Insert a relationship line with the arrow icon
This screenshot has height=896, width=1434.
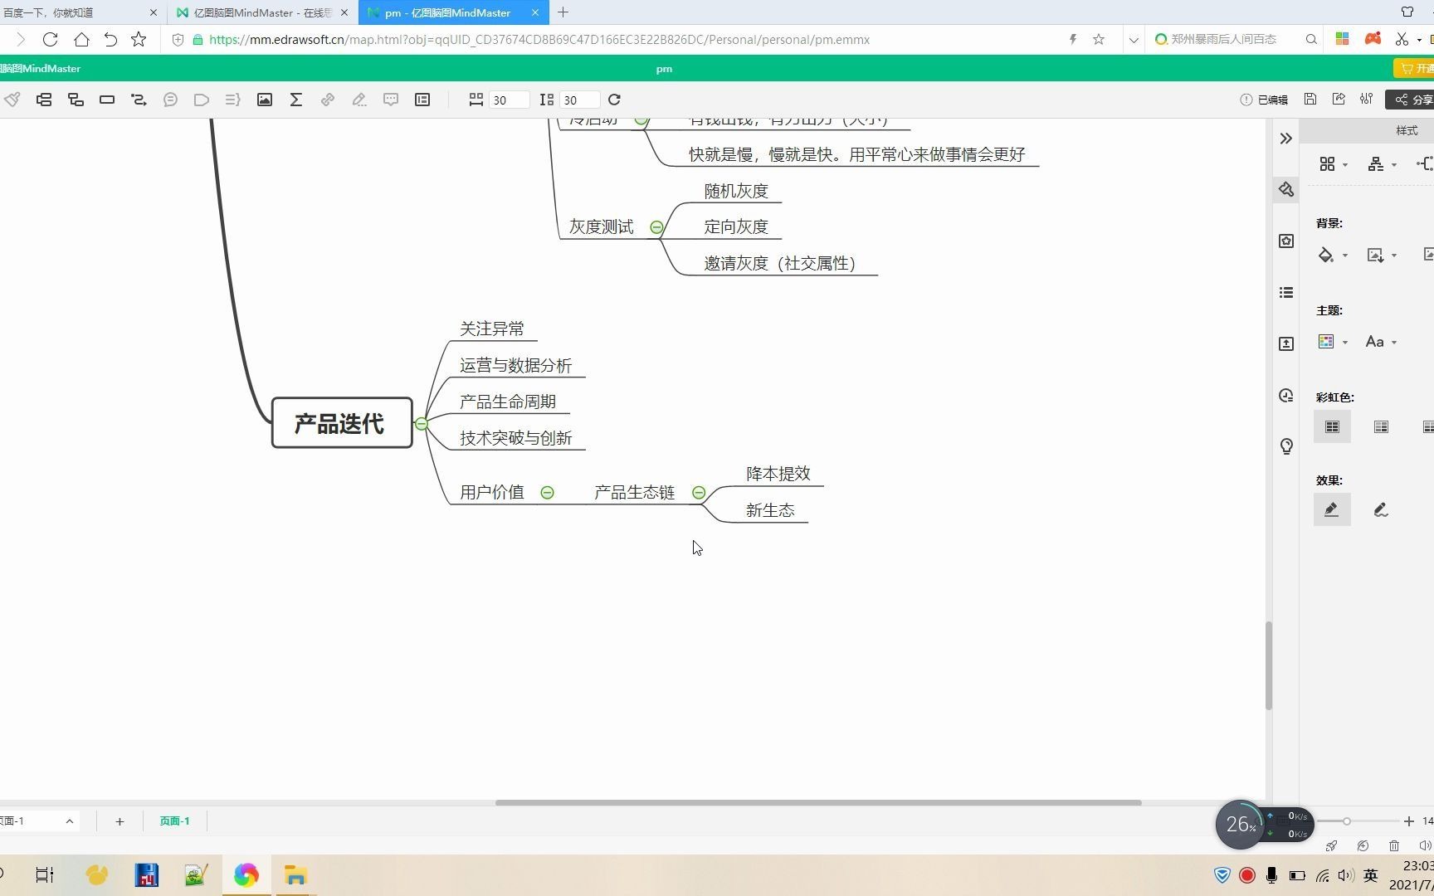pyautogui.click(x=139, y=100)
